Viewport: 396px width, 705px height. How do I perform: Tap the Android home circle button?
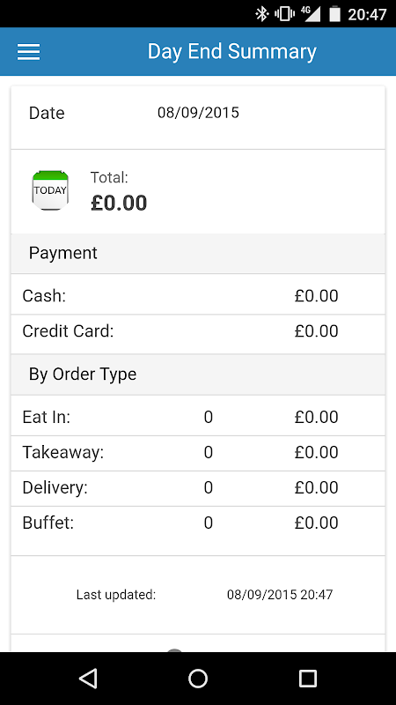click(198, 678)
